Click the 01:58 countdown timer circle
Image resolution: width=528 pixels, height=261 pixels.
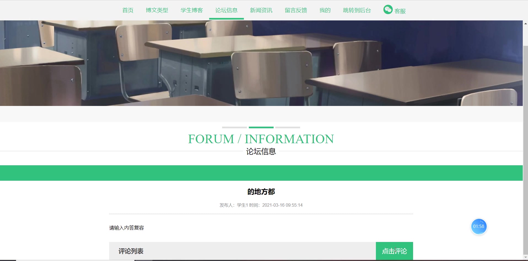point(479,226)
